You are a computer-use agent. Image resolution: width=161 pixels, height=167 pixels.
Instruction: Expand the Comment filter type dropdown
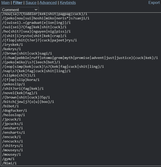tap(20, 10)
